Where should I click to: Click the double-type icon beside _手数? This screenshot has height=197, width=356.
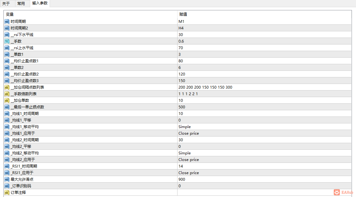7,41
